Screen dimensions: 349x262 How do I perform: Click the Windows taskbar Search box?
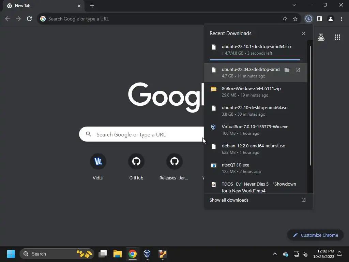[57, 254]
